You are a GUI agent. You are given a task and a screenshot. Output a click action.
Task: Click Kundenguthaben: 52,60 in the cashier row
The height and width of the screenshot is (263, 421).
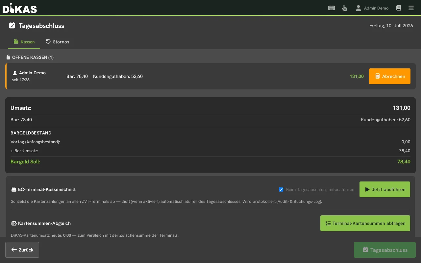pos(118,76)
